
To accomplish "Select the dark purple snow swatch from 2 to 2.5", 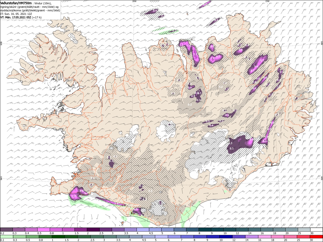I will 93,229.
